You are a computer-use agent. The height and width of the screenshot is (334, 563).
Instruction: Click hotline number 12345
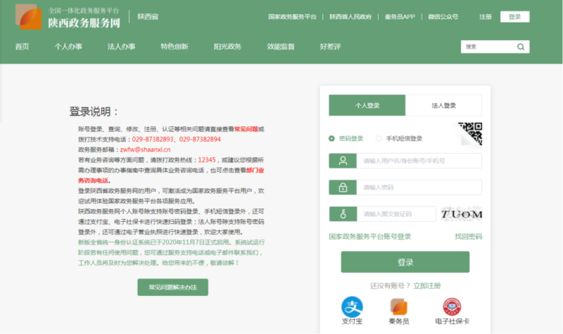pyautogui.click(x=207, y=160)
